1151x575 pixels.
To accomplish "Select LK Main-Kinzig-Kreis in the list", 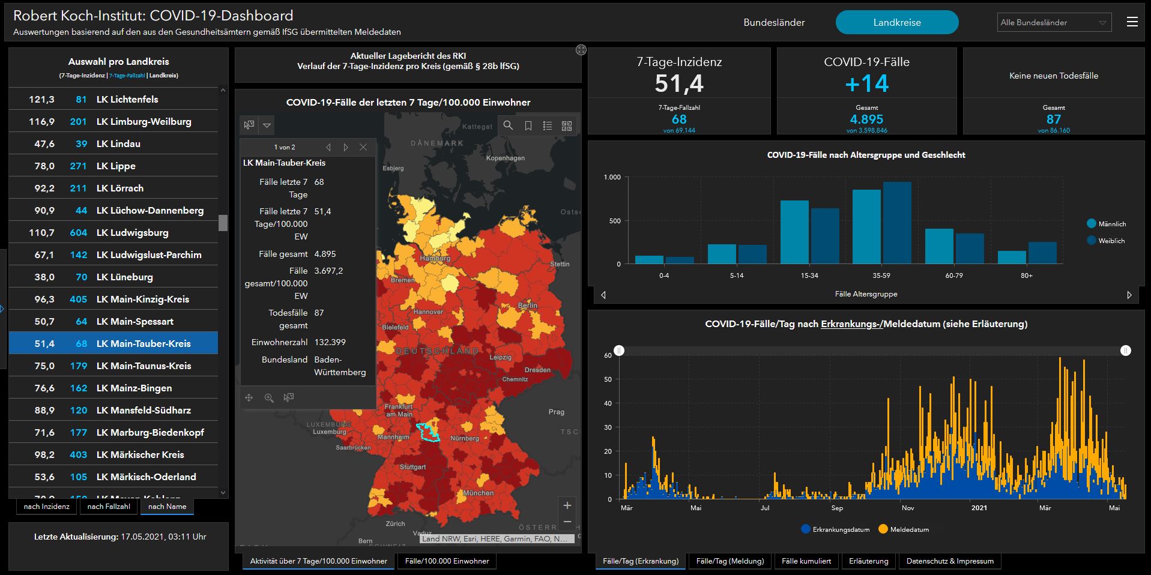I will click(113, 299).
